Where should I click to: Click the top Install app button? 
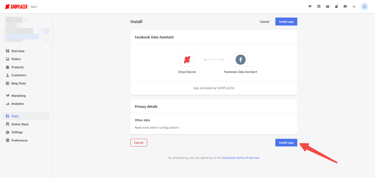point(286,22)
